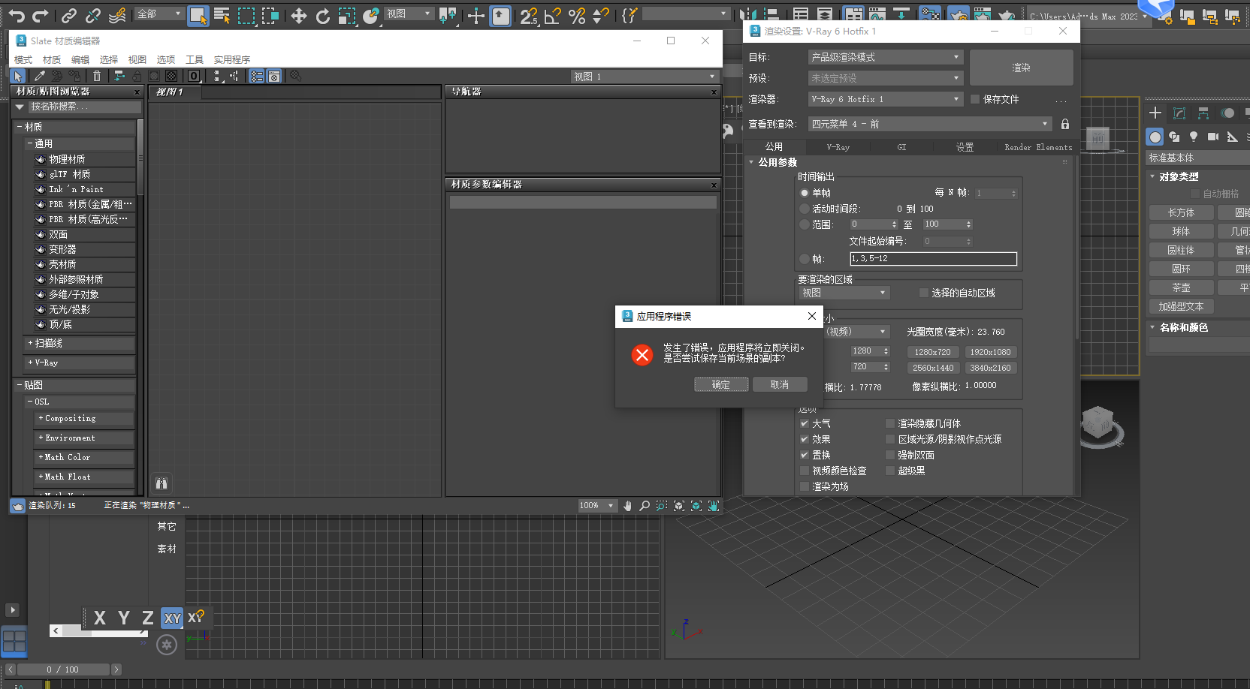Select the Link (chain) tool
Screen dimensions: 1250x689
[69, 15]
